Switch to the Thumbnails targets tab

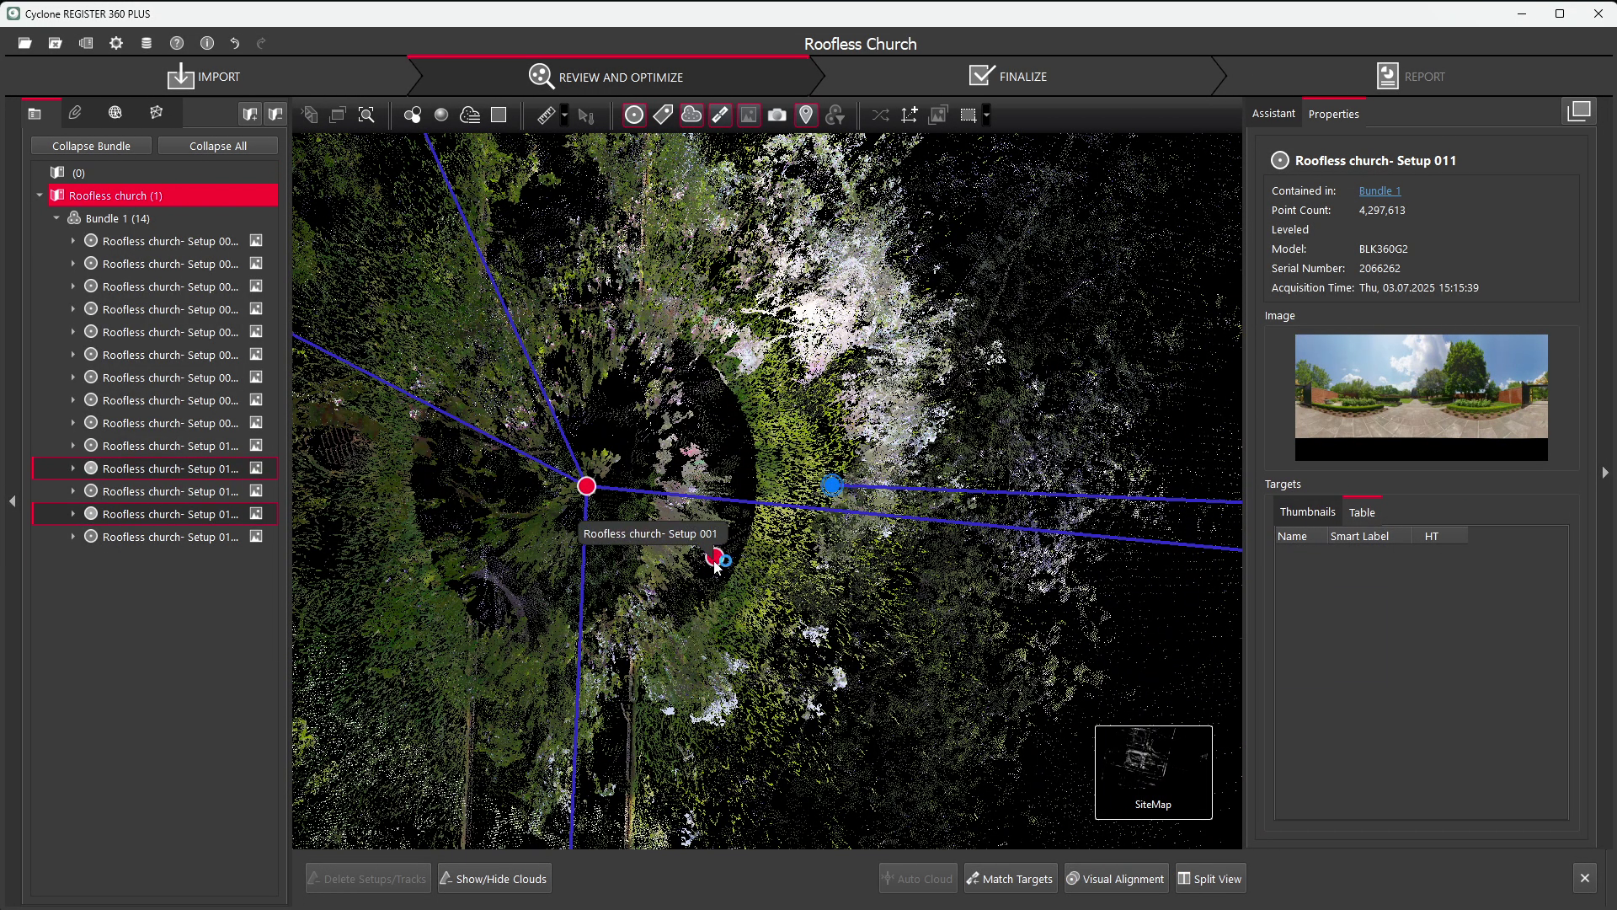1307,512
